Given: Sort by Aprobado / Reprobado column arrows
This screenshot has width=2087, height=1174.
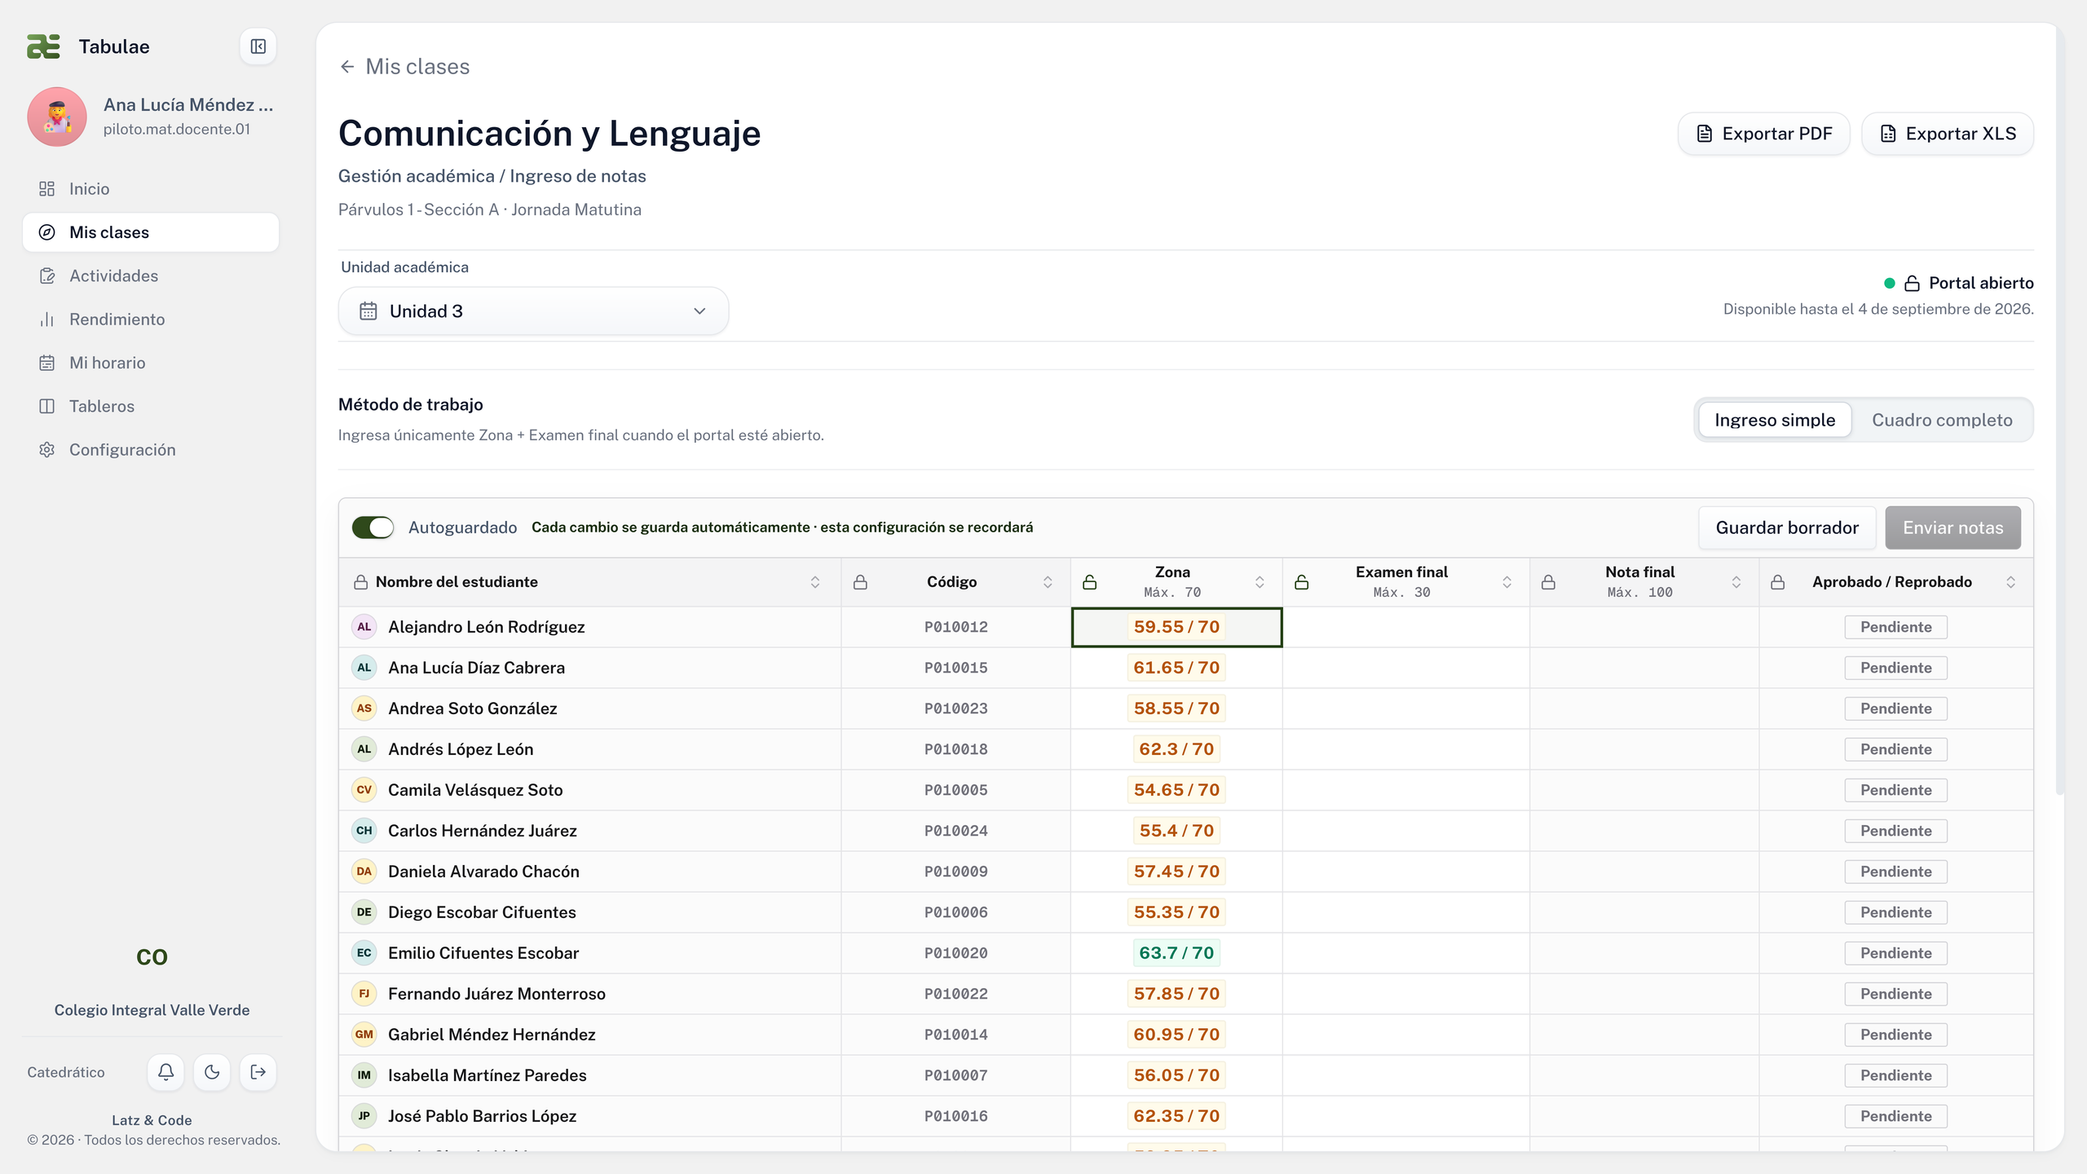Looking at the screenshot, I should click(x=2010, y=582).
